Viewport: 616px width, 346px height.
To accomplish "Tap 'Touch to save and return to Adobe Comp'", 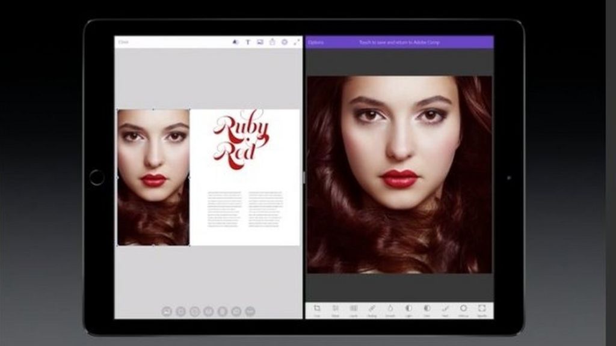I will pos(399,43).
